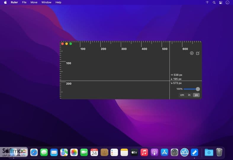Click the circled plus add icon
Screen dimensions: 233x160
point(192,53)
